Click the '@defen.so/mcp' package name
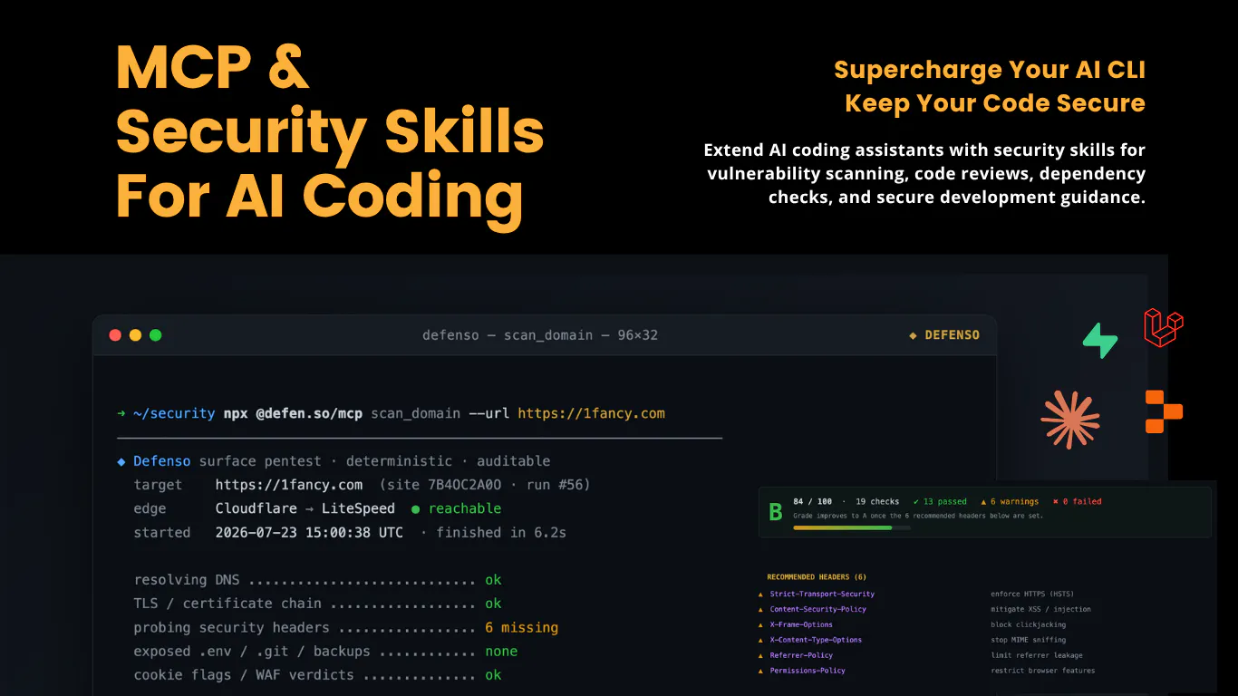This screenshot has width=1238, height=696. pos(309,414)
